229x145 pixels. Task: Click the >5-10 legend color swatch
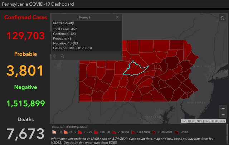pyautogui.click(x=65, y=132)
